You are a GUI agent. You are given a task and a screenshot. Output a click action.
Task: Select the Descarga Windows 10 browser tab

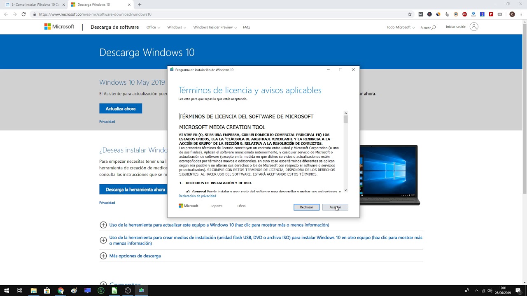tap(100, 5)
